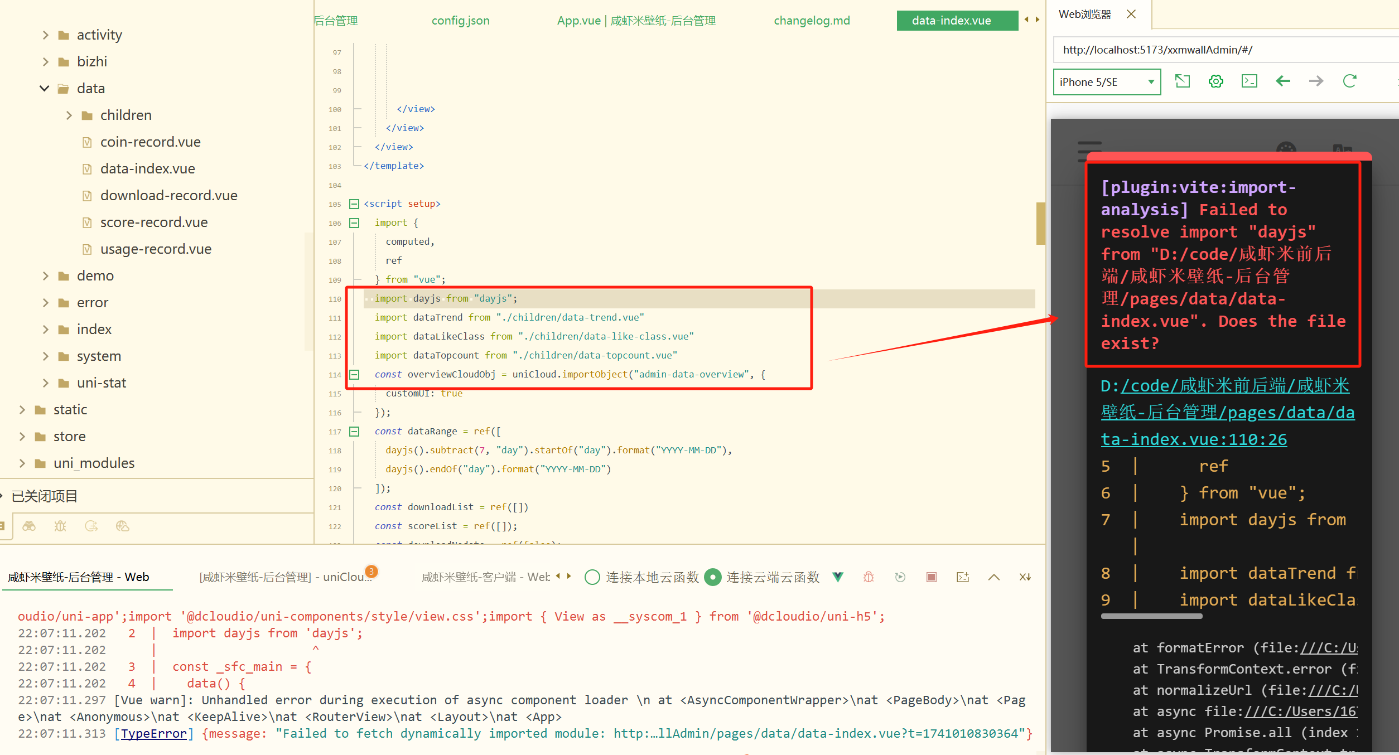The width and height of the screenshot is (1399, 755).
Task: Toggle line wrap in console output
Action: pos(1025,577)
